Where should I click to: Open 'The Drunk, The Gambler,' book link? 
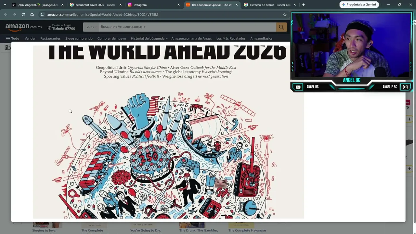tap(199, 230)
